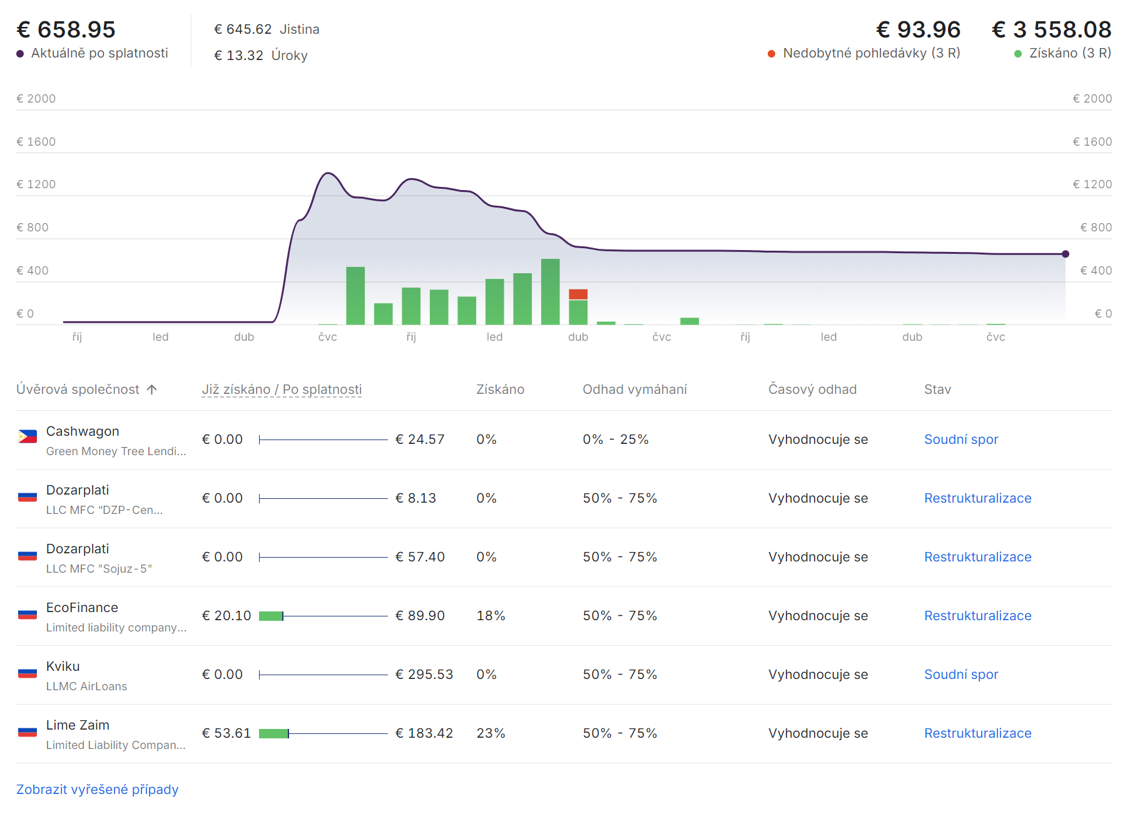
Task: Click the Již získáno / Po splatnosti header
Action: click(x=282, y=389)
